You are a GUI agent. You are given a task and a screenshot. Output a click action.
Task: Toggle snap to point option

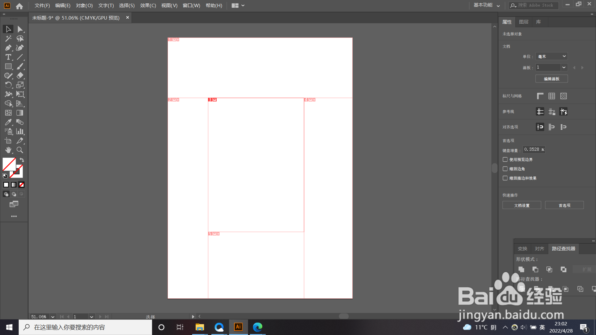pyautogui.click(x=540, y=127)
